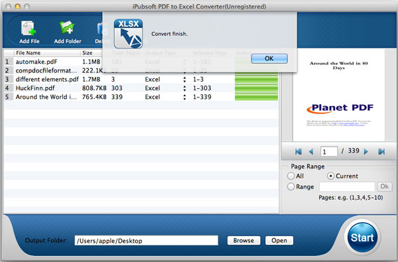398x262 pixels.
Task: Click the 808.7KB size cell
Action: click(94, 88)
